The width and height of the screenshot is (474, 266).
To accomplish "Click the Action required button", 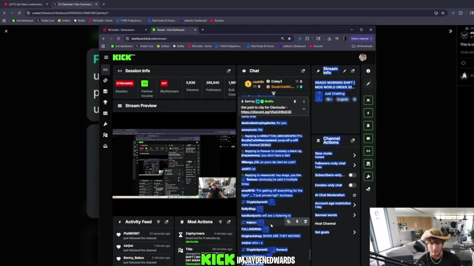I will point(361,38).
